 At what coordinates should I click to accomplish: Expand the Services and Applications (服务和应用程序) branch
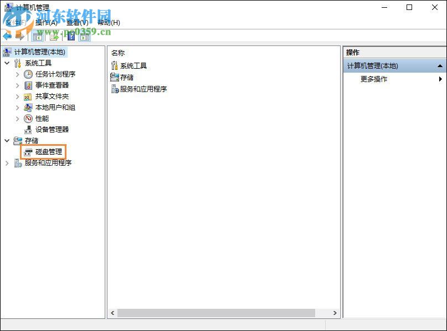tap(6, 163)
